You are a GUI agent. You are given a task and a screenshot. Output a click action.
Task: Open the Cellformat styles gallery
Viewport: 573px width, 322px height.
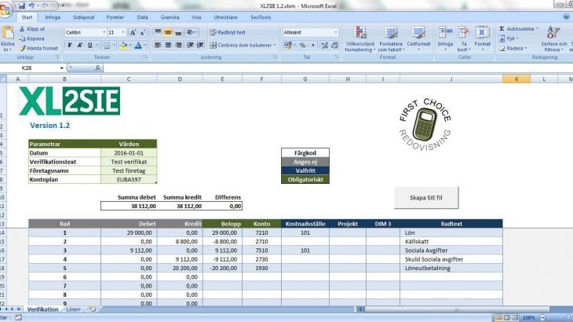[418, 38]
